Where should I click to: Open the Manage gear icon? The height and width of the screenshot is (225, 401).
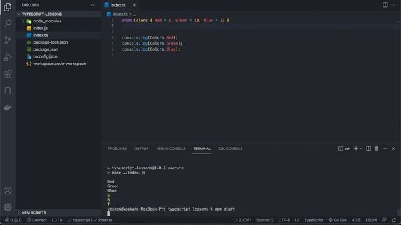[x=8, y=207]
